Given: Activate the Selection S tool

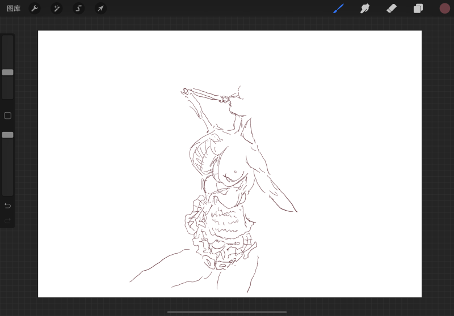Looking at the screenshot, I should pyautogui.click(x=78, y=8).
